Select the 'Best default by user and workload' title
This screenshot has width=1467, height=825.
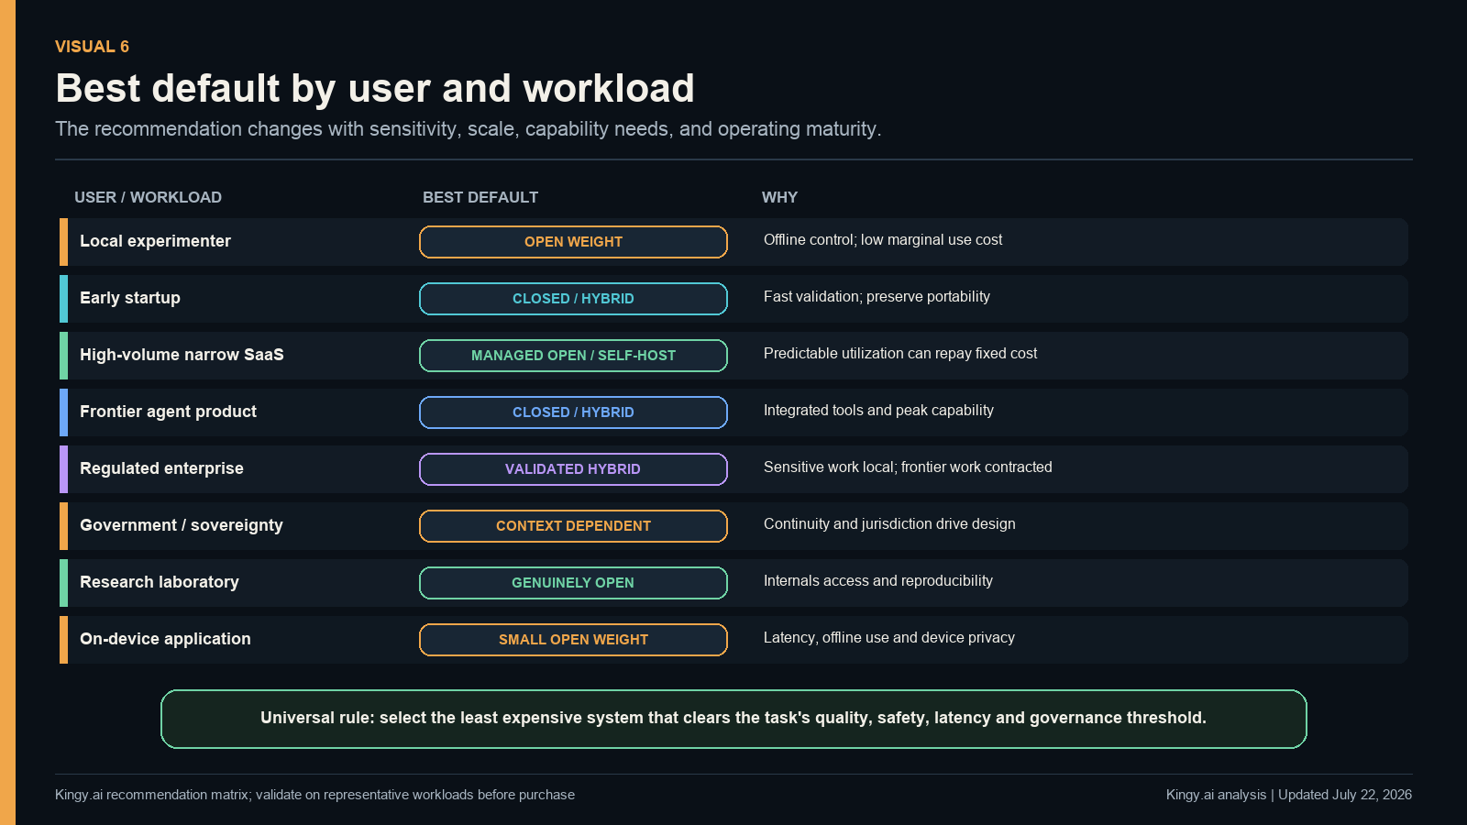point(375,89)
